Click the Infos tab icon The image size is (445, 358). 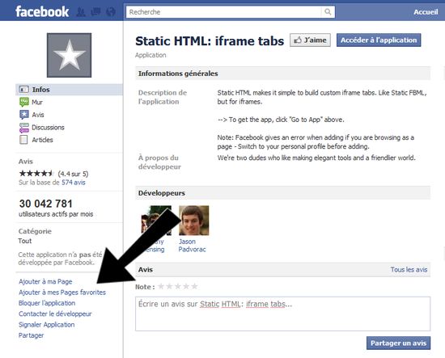click(23, 90)
